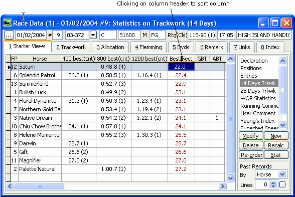Select 14 Days Trkwk in the views list
Screen dimensions: 295x197
tap(259, 83)
